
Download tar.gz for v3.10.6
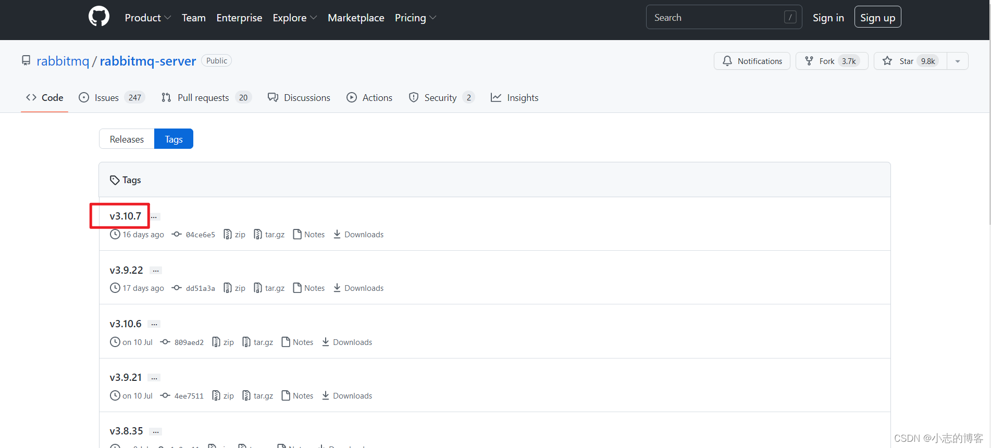(258, 342)
